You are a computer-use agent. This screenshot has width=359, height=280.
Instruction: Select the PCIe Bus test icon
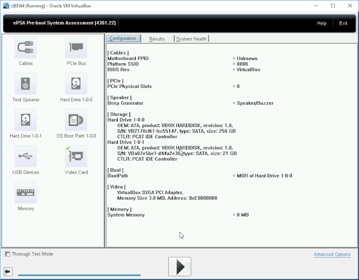[x=76, y=47]
